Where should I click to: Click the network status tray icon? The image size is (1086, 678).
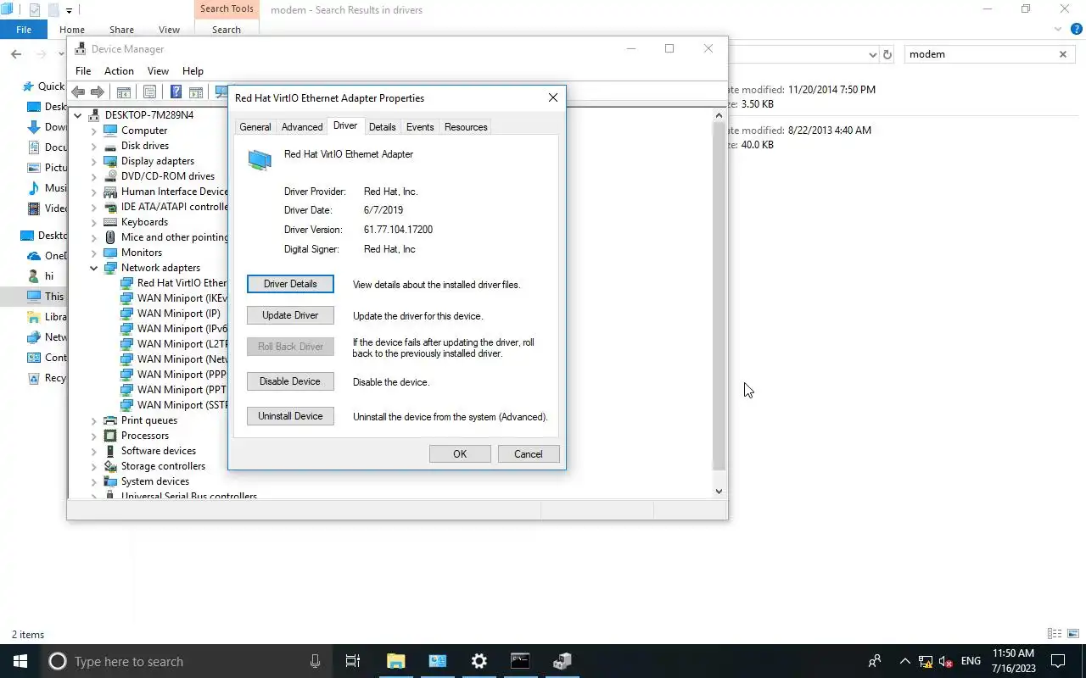tap(926, 661)
